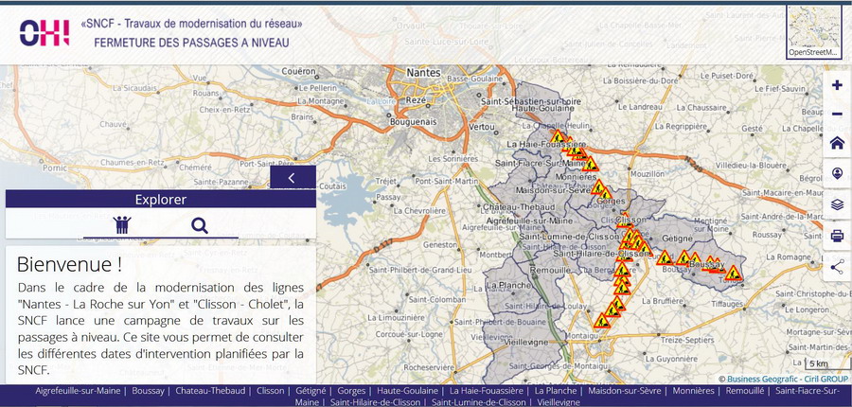The image size is (852, 407).
Task: Click the Vieillevigne link in footer
Action: pyautogui.click(x=558, y=402)
